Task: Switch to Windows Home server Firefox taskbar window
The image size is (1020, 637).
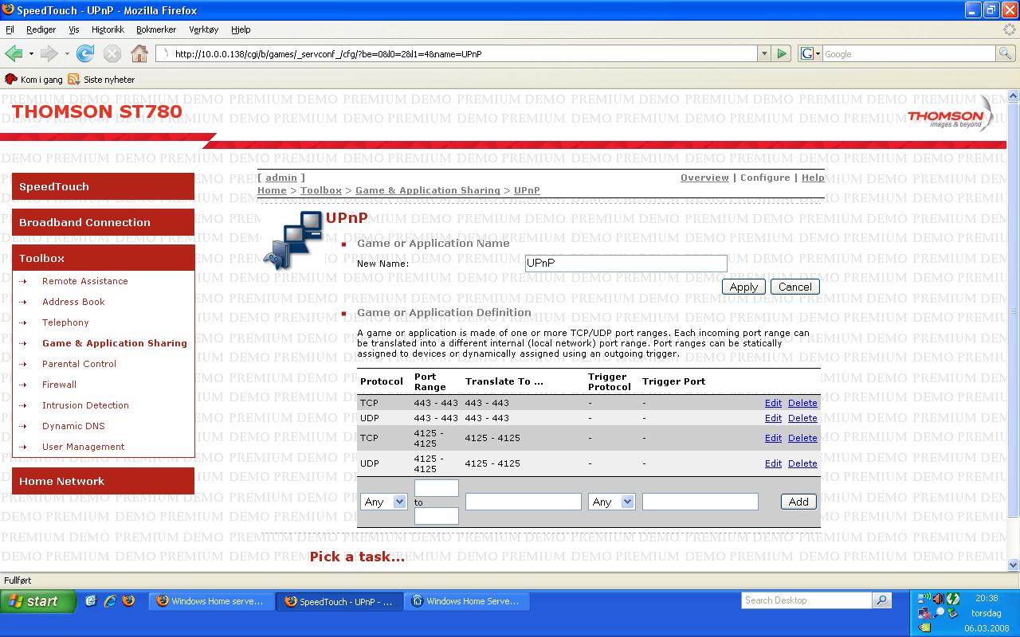Action: pos(211,601)
